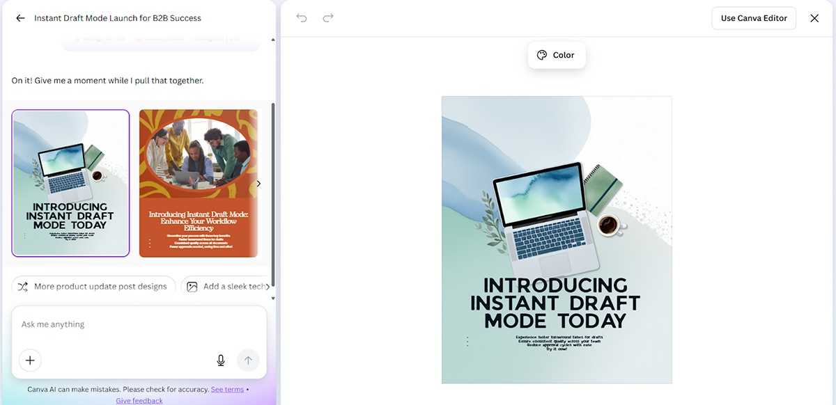
Task: Open the See terms link
Action: 227,390
